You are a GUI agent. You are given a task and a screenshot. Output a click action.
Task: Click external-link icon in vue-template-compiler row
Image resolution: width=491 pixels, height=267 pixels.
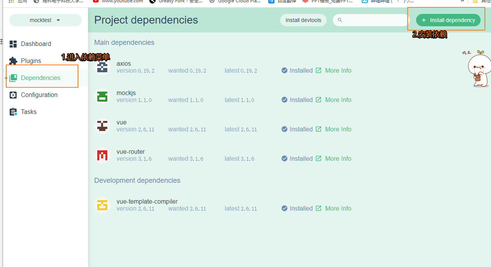click(318, 208)
